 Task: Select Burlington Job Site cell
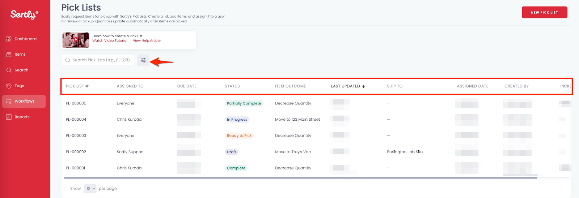click(x=405, y=152)
